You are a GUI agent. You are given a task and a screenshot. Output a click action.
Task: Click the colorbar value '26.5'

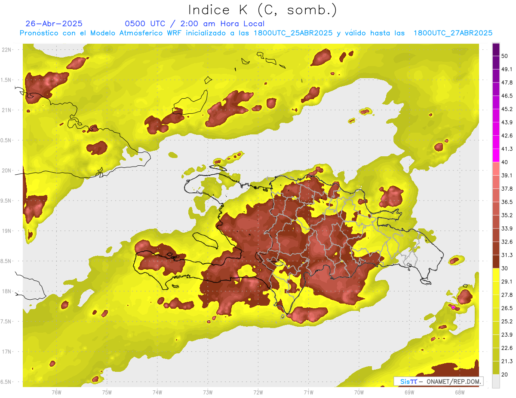(x=507, y=308)
